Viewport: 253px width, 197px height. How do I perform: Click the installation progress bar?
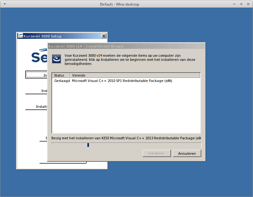(126, 145)
